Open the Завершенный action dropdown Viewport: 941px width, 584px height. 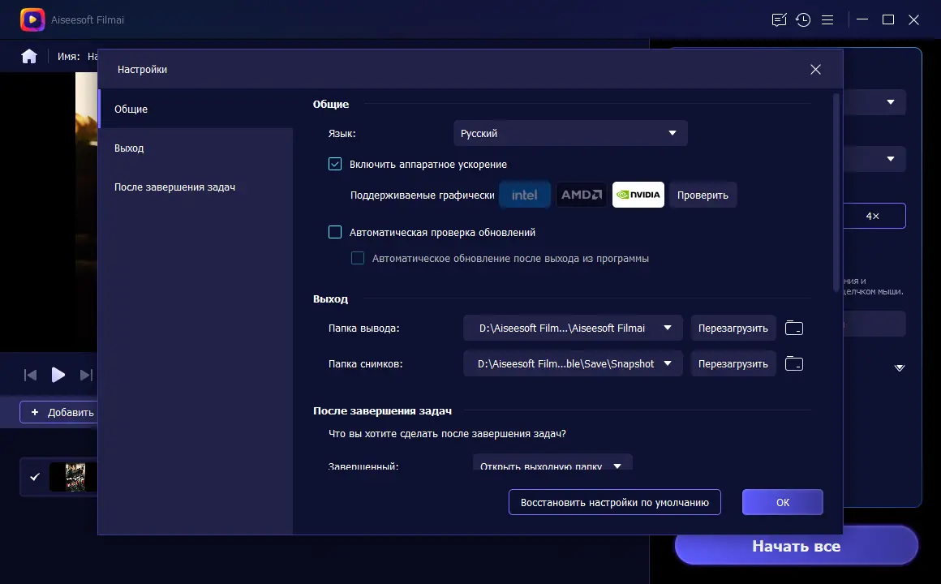tap(552, 463)
